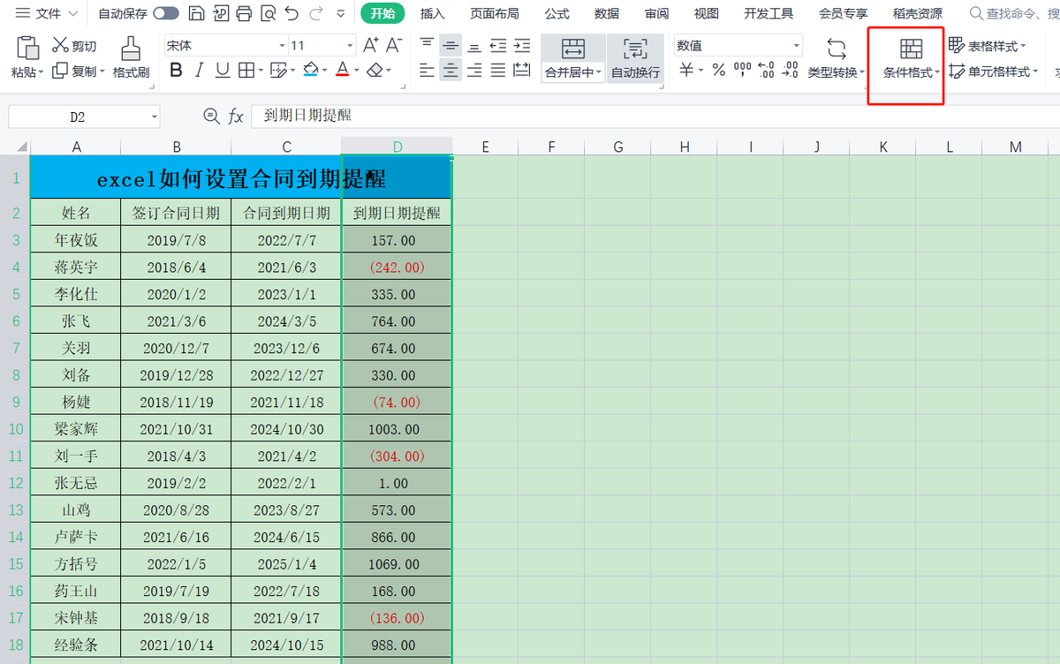The height and width of the screenshot is (664, 1060).
Task: Switch to the 视图 tab
Action: point(706,13)
